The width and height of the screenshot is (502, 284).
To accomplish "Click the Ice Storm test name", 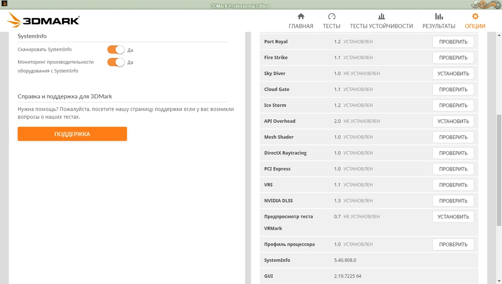I will (x=275, y=106).
